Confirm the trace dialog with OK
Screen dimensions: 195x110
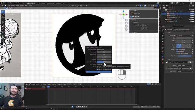pyautogui.click(x=99, y=72)
